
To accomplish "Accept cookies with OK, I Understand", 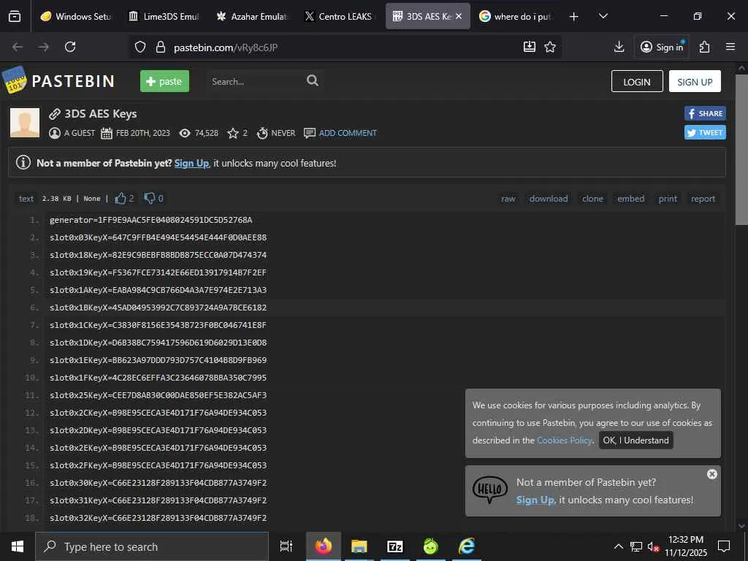I will [x=636, y=440].
